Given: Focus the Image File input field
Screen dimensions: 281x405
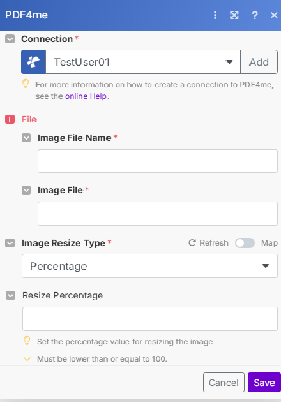Looking at the screenshot, I should [x=158, y=214].
